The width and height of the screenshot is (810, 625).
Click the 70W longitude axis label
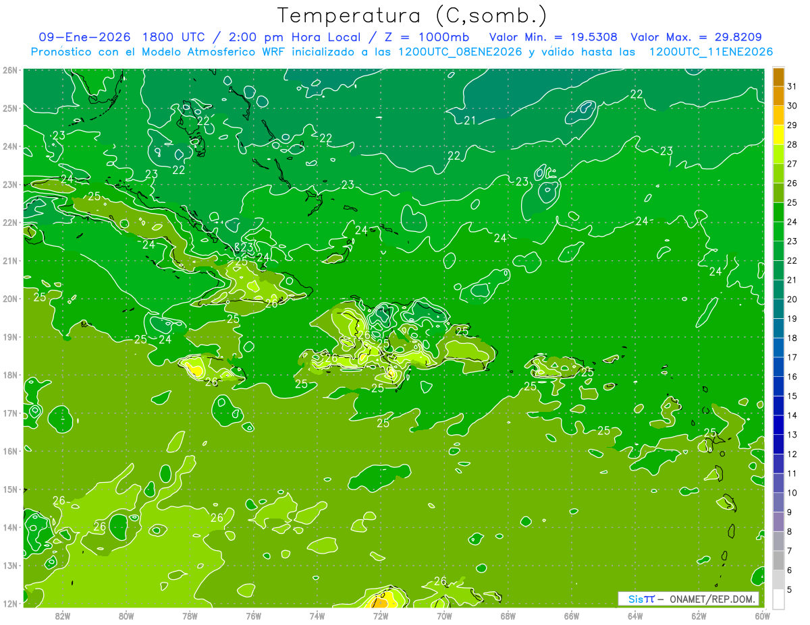(444, 616)
